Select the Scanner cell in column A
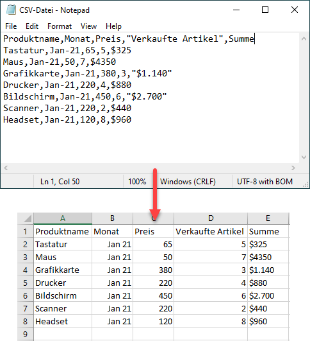Viewport: 310px width, 341px height. point(63,308)
